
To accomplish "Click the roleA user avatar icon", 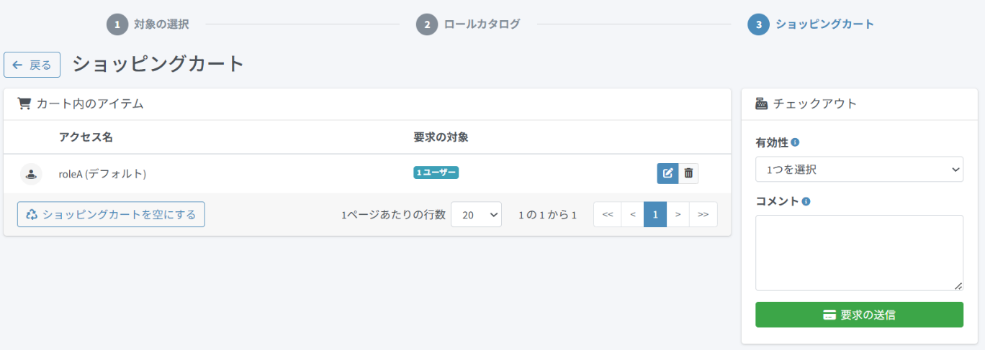I will click(31, 173).
